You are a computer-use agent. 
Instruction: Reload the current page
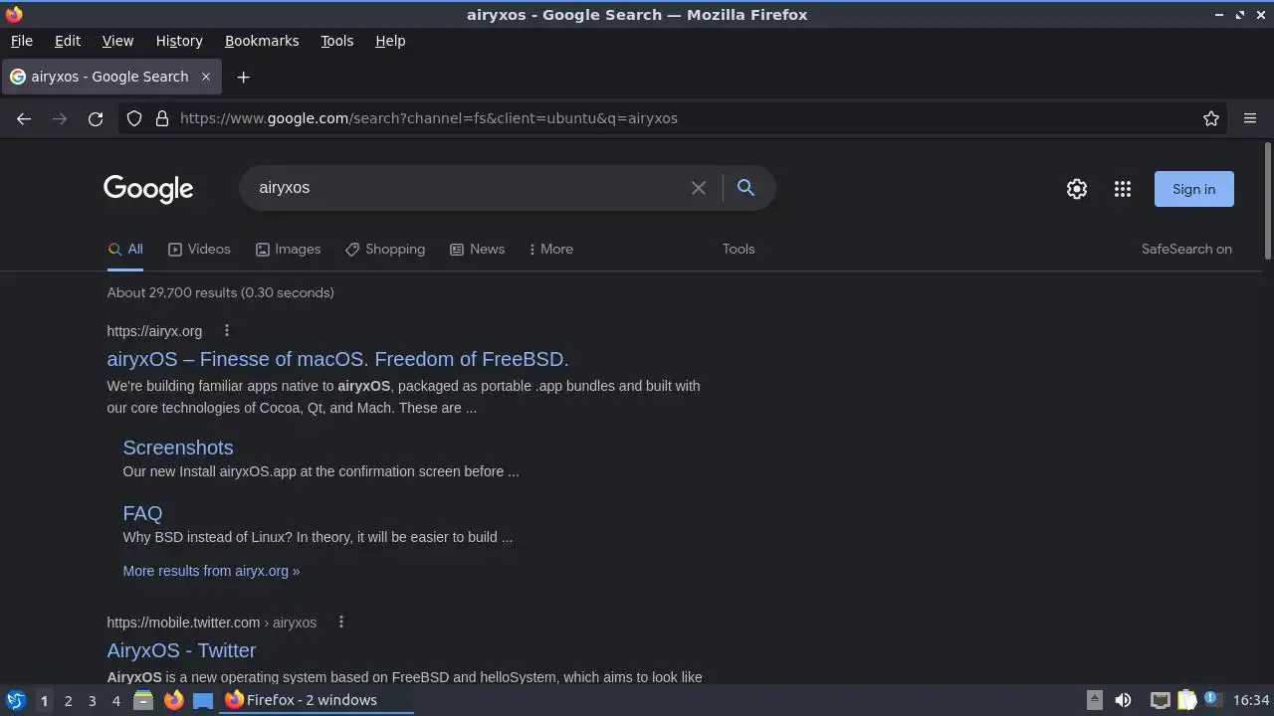pyautogui.click(x=96, y=118)
